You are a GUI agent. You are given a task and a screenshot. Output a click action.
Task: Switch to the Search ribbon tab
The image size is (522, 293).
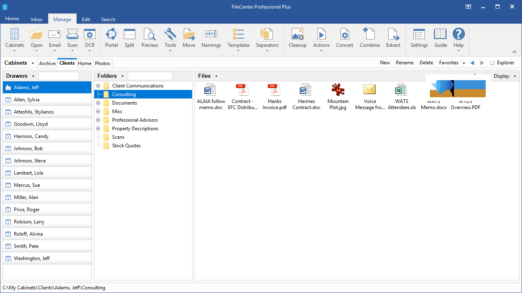[108, 19]
